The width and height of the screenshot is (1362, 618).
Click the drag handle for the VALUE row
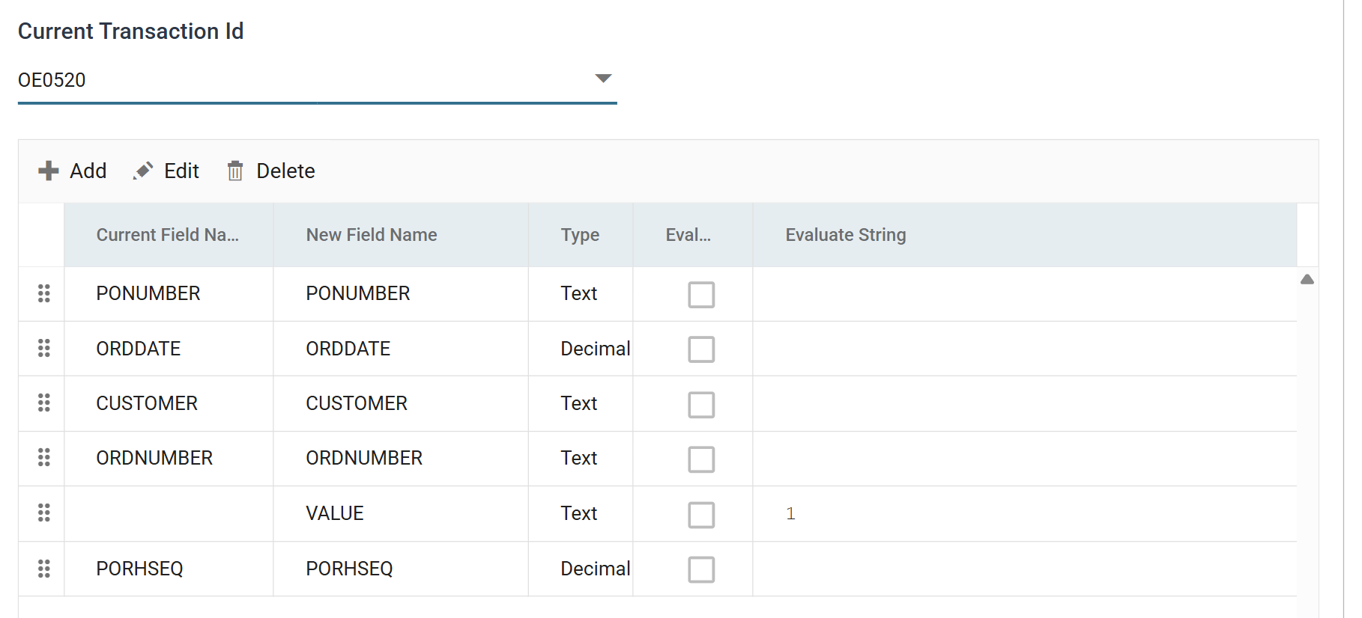[44, 513]
